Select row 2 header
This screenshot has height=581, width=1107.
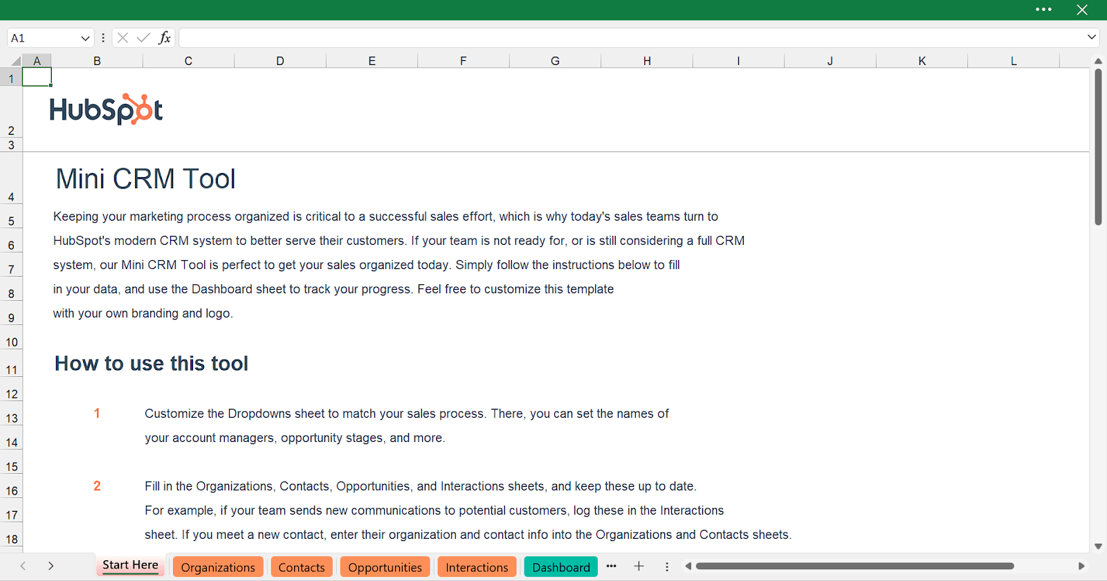(x=11, y=112)
